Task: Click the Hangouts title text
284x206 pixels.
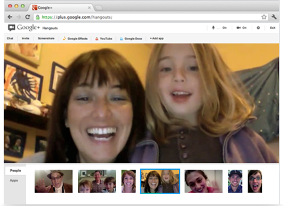Action: tap(50, 28)
